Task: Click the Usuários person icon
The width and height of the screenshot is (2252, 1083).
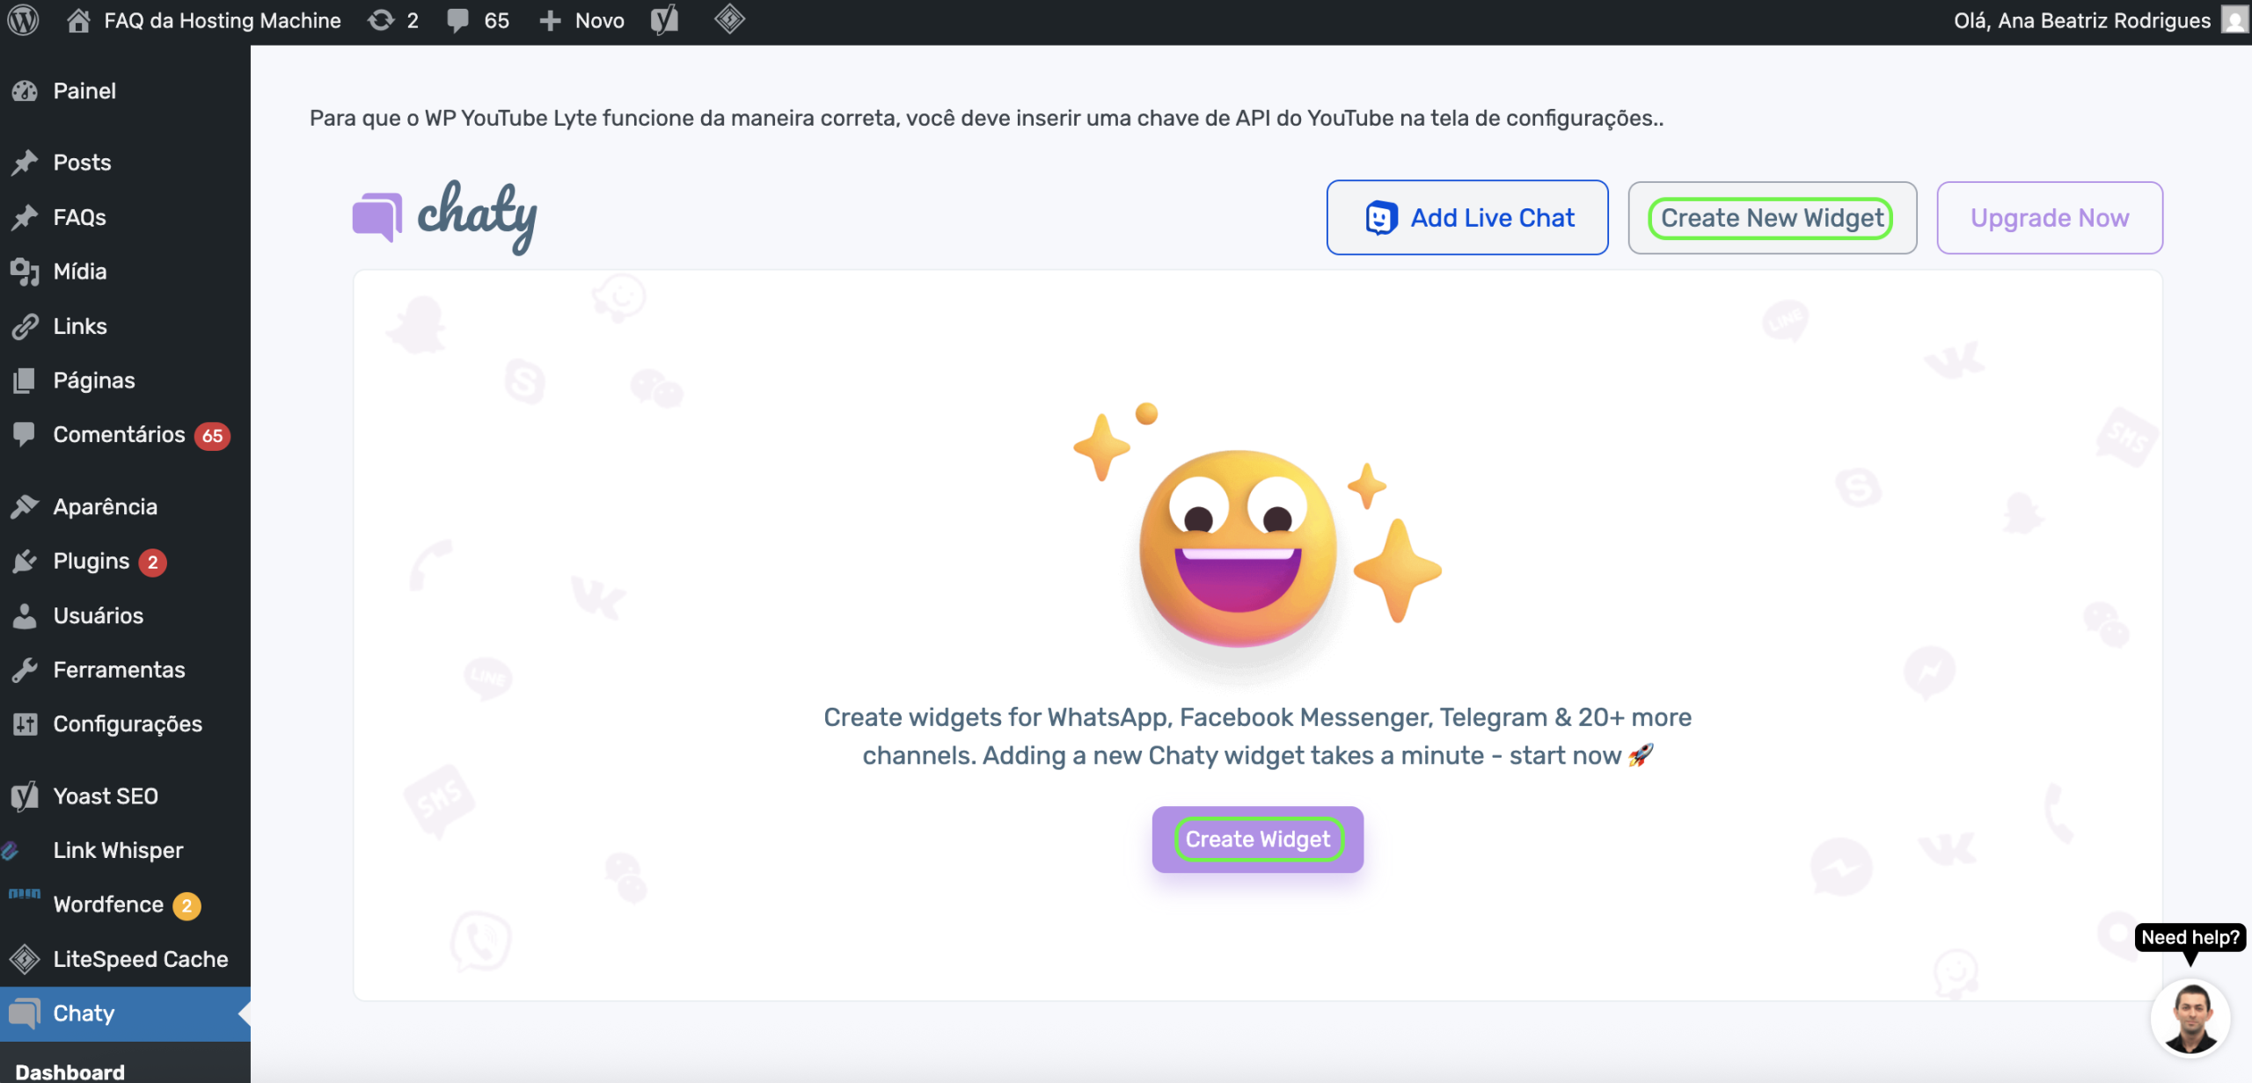Action: [25, 615]
